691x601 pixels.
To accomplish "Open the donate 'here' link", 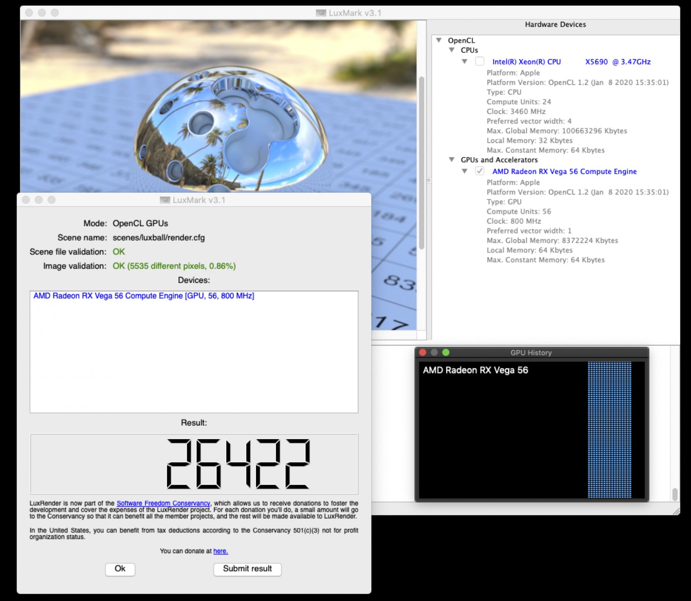I will 220,551.
